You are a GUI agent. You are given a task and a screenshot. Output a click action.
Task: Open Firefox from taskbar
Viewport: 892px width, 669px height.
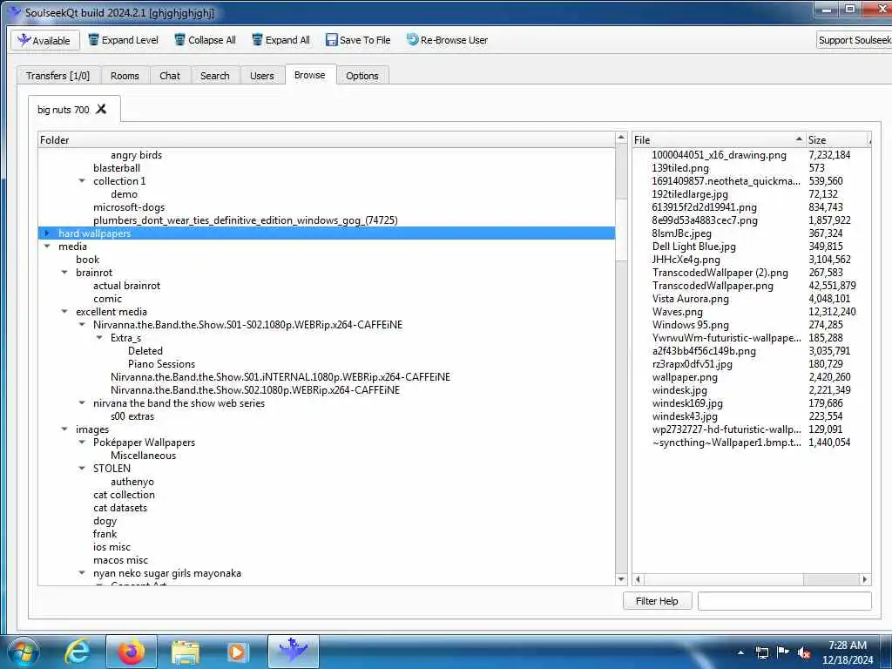[x=131, y=652]
